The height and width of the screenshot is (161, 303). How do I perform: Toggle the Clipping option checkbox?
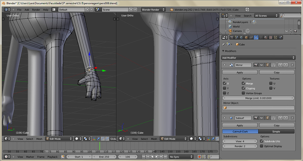pyautogui.click(x=244, y=88)
